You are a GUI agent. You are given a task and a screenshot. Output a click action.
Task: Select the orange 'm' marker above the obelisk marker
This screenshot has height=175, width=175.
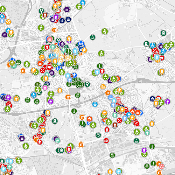coord(82,117)
